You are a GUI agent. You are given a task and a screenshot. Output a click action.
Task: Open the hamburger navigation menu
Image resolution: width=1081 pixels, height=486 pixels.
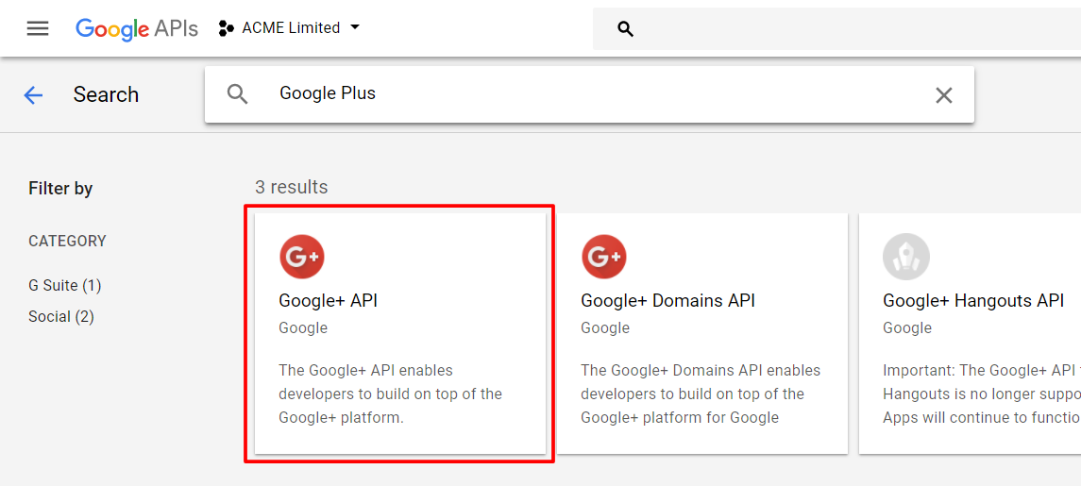point(37,28)
